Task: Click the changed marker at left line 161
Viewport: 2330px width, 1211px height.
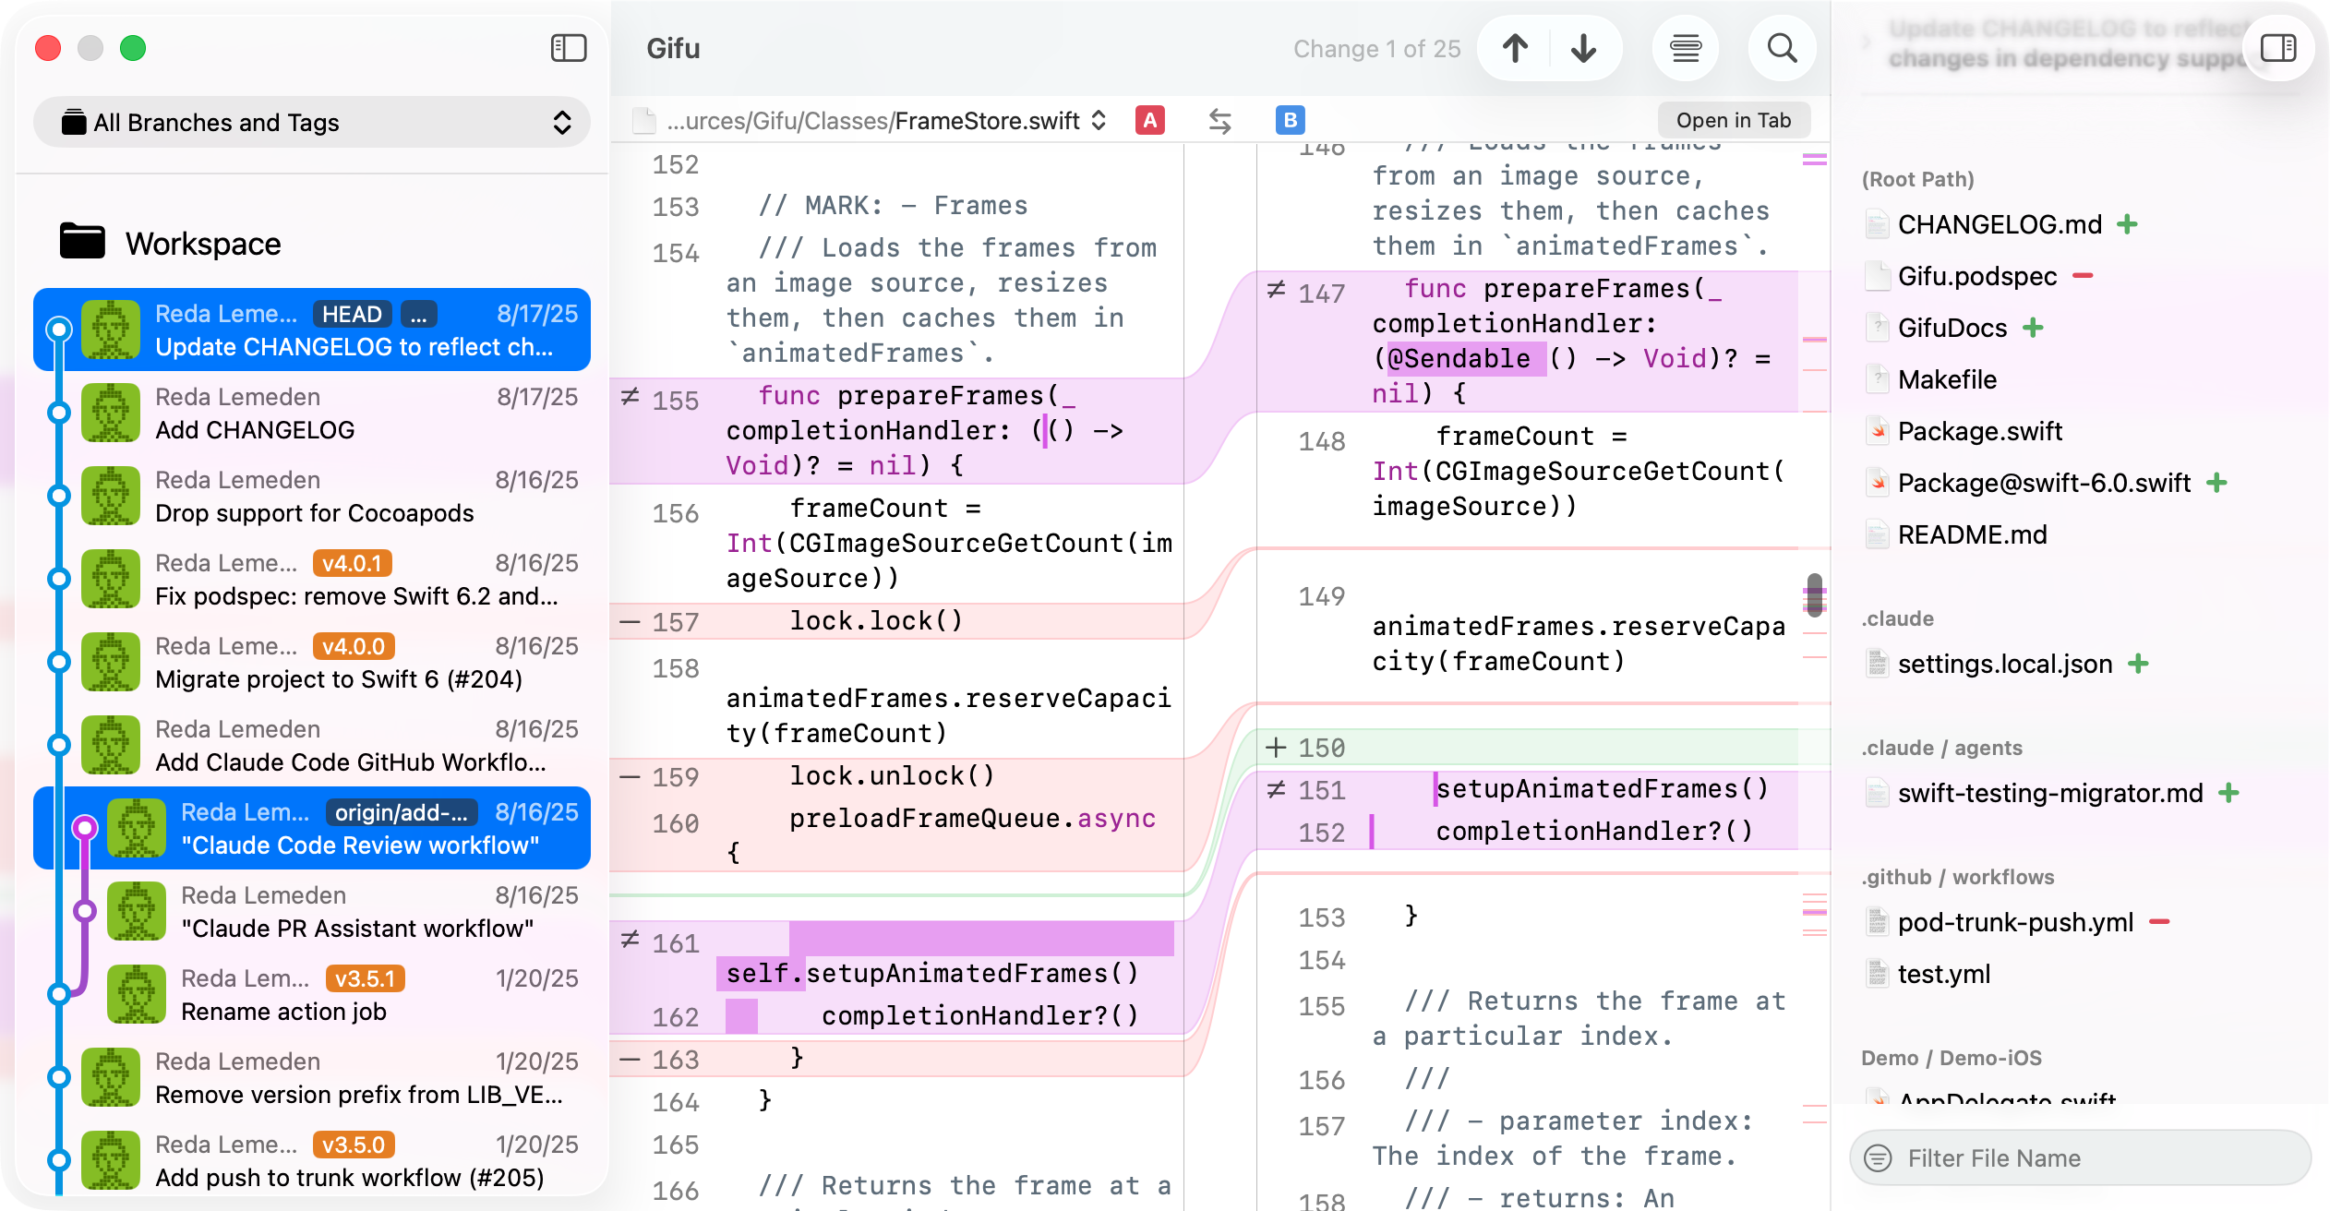Action: tap(630, 940)
